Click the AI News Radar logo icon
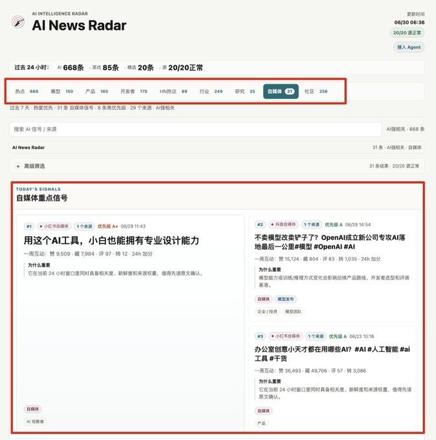Screen dimensions: 436x440 coord(18,21)
